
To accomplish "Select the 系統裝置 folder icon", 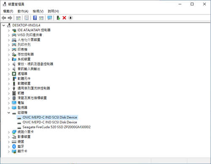I will point(14,59).
